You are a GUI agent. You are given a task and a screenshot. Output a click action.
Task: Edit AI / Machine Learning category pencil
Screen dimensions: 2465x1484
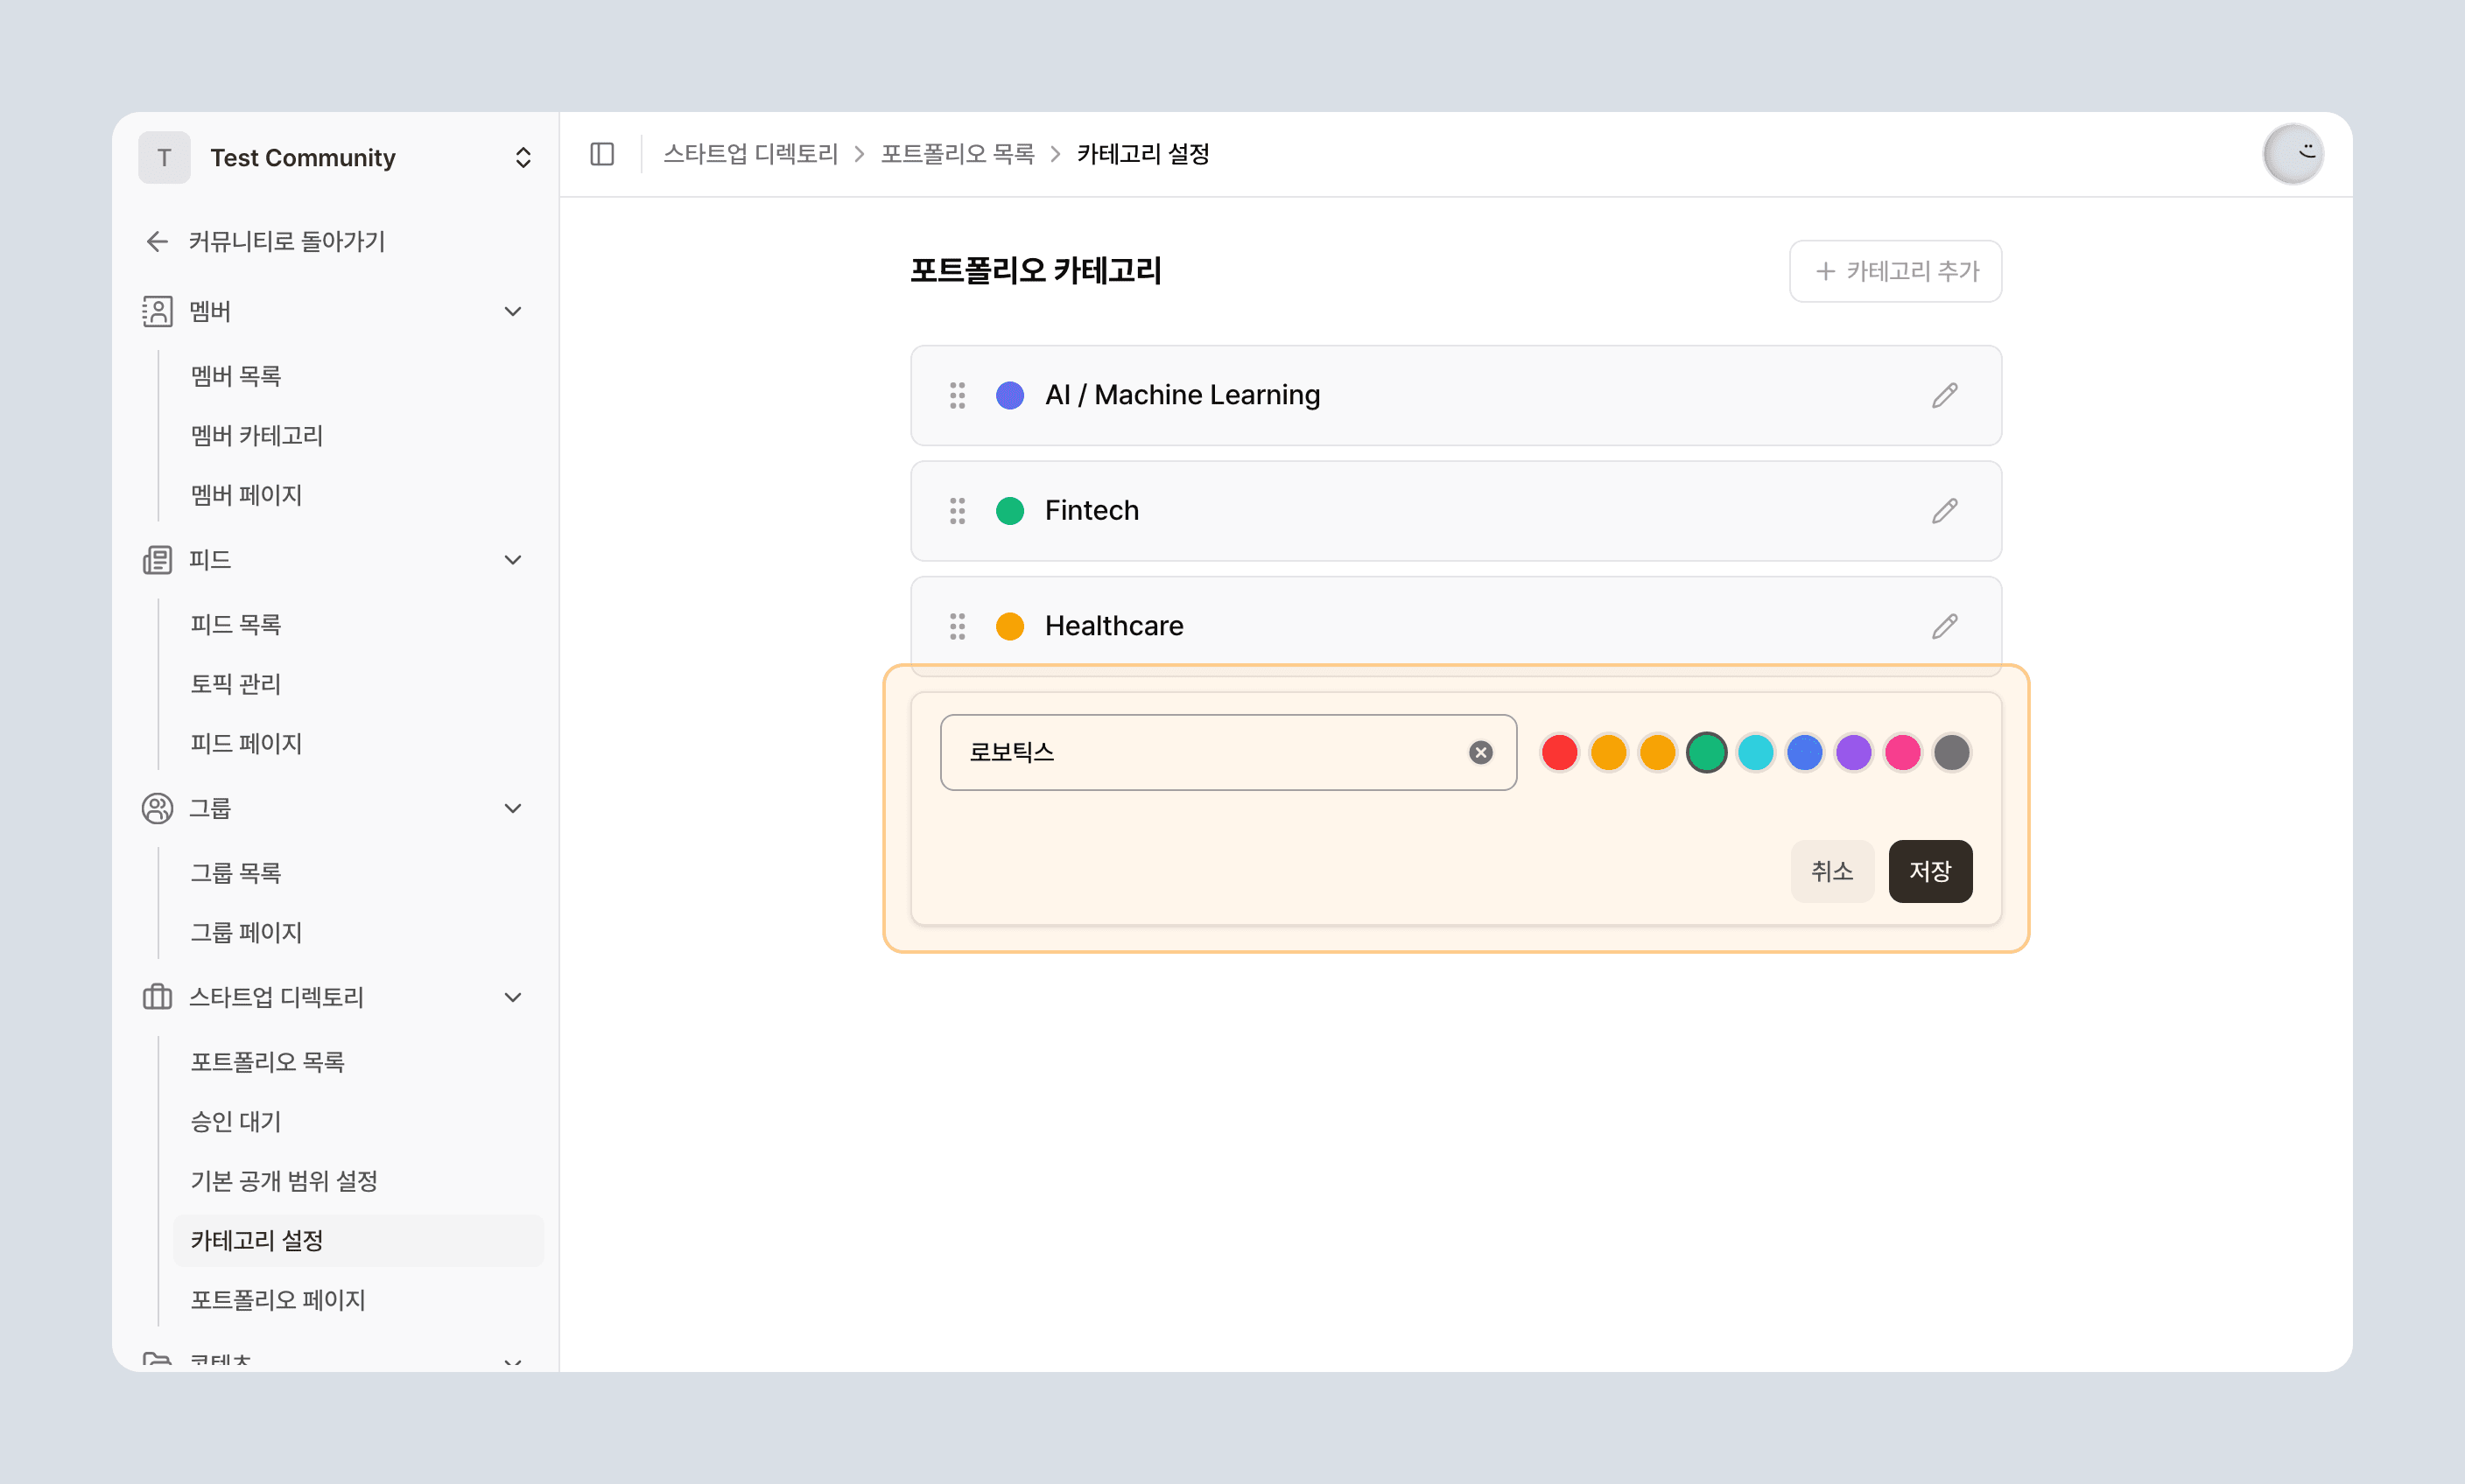[x=1944, y=395]
